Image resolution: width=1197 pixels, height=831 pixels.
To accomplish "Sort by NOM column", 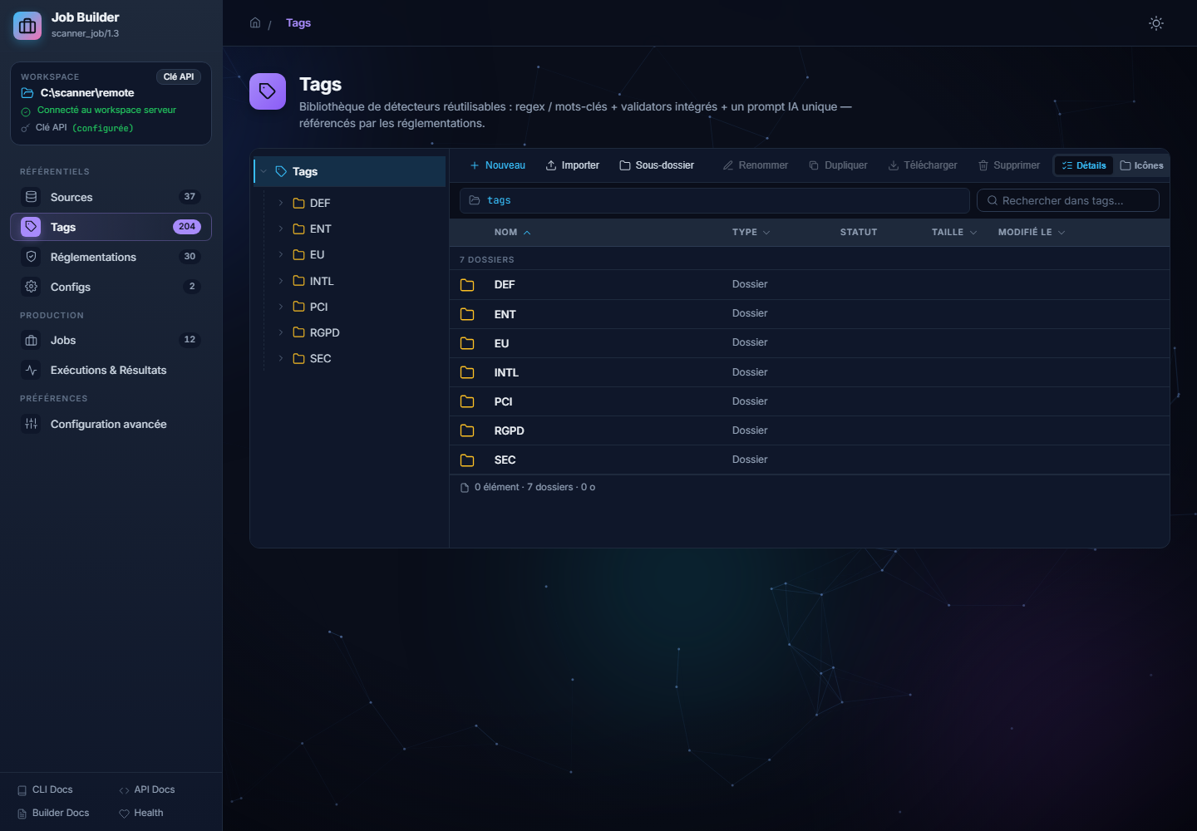I will [512, 232].
